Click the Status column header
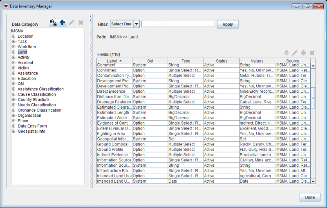Image resolution: width=327 pixels, height=208 pixels. [221, 61]
